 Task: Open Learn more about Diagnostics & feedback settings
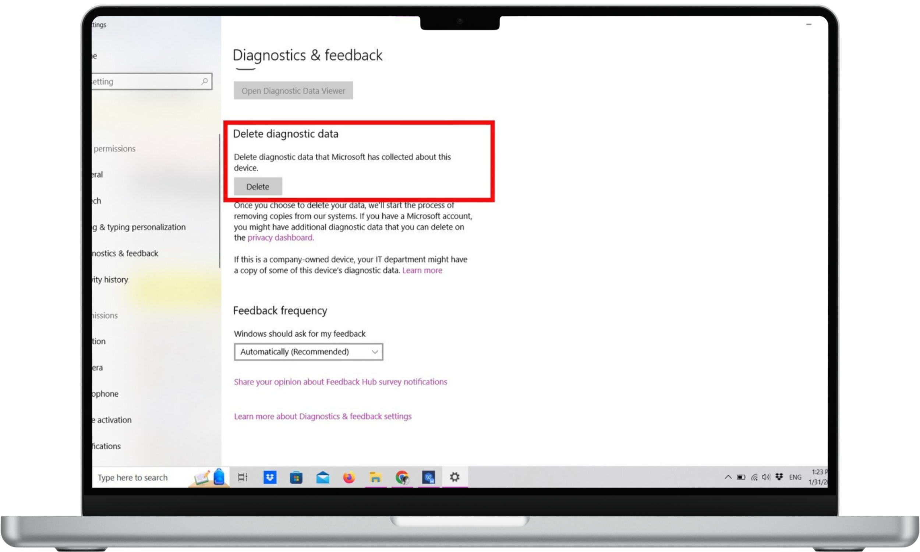click(322, 416)
